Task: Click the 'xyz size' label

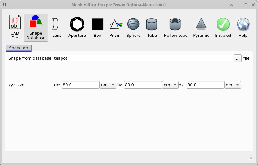Action: click(x=16, y=85)
